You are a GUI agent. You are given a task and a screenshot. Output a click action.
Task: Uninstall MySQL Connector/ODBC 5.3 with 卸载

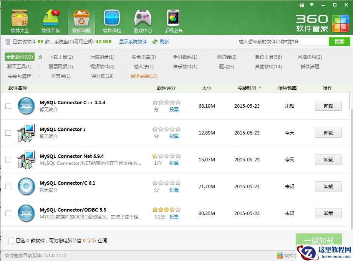pos(328,213)
